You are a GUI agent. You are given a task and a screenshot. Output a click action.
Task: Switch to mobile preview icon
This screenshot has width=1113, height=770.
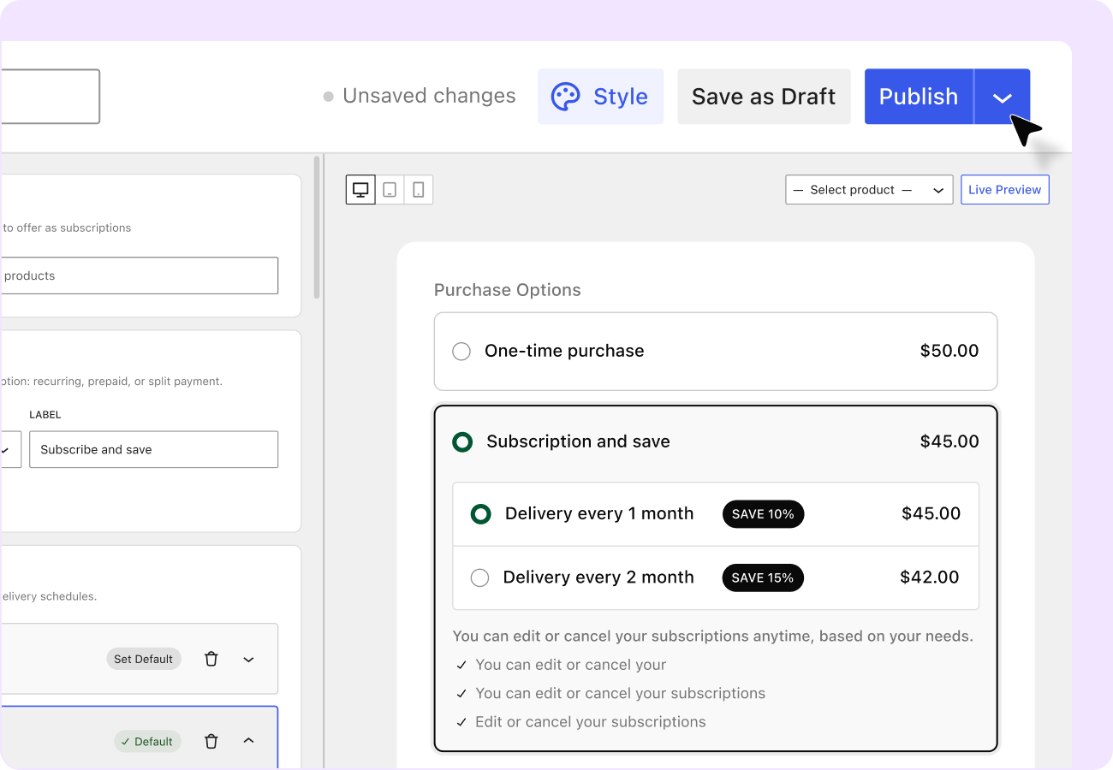[419, 190]
